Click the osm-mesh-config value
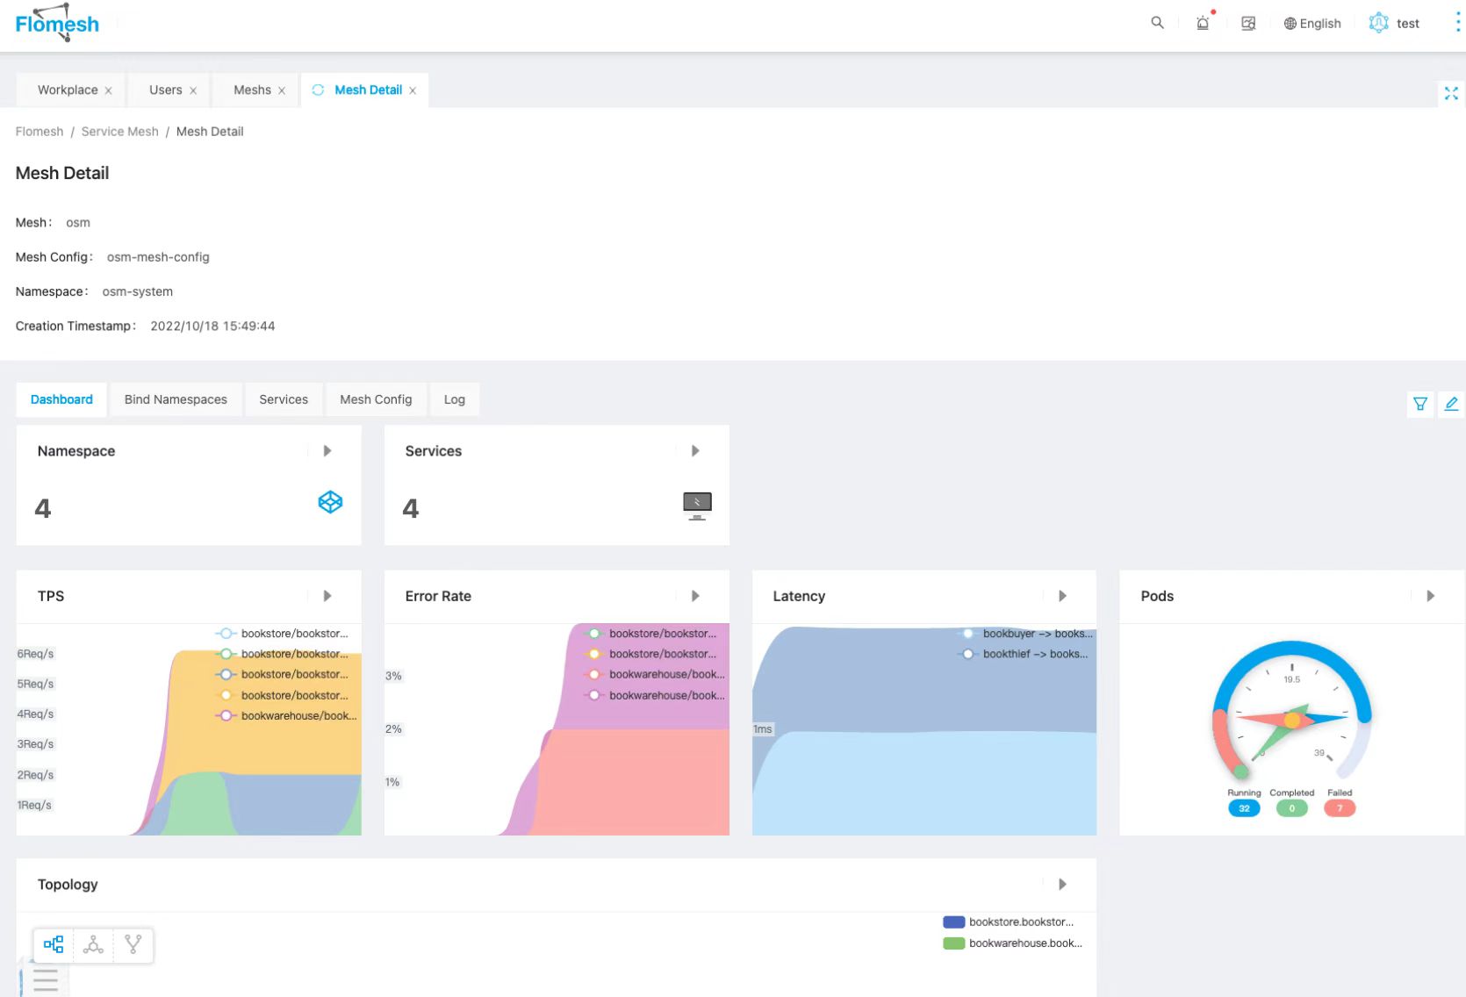Viewport: 1466px width, 997px height. 158,257
